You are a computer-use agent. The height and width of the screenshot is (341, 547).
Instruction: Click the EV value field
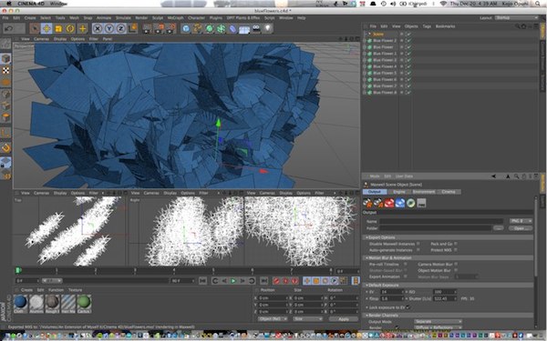pos(392,292)
